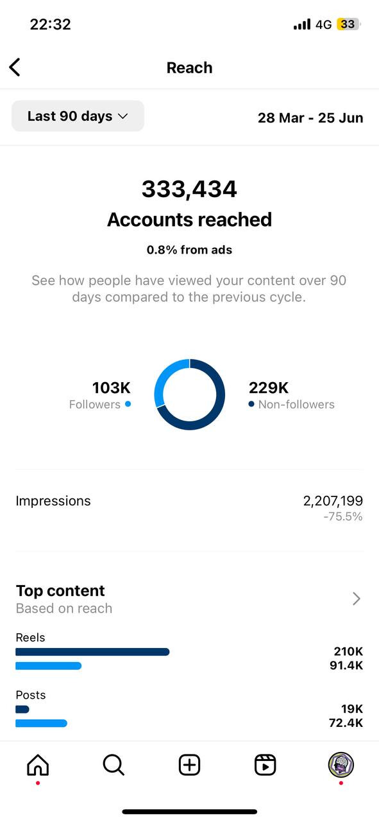The width and height of the screenshot is (379, 822).
Task: Select the Followers legend label
Action: pos(95,405)
